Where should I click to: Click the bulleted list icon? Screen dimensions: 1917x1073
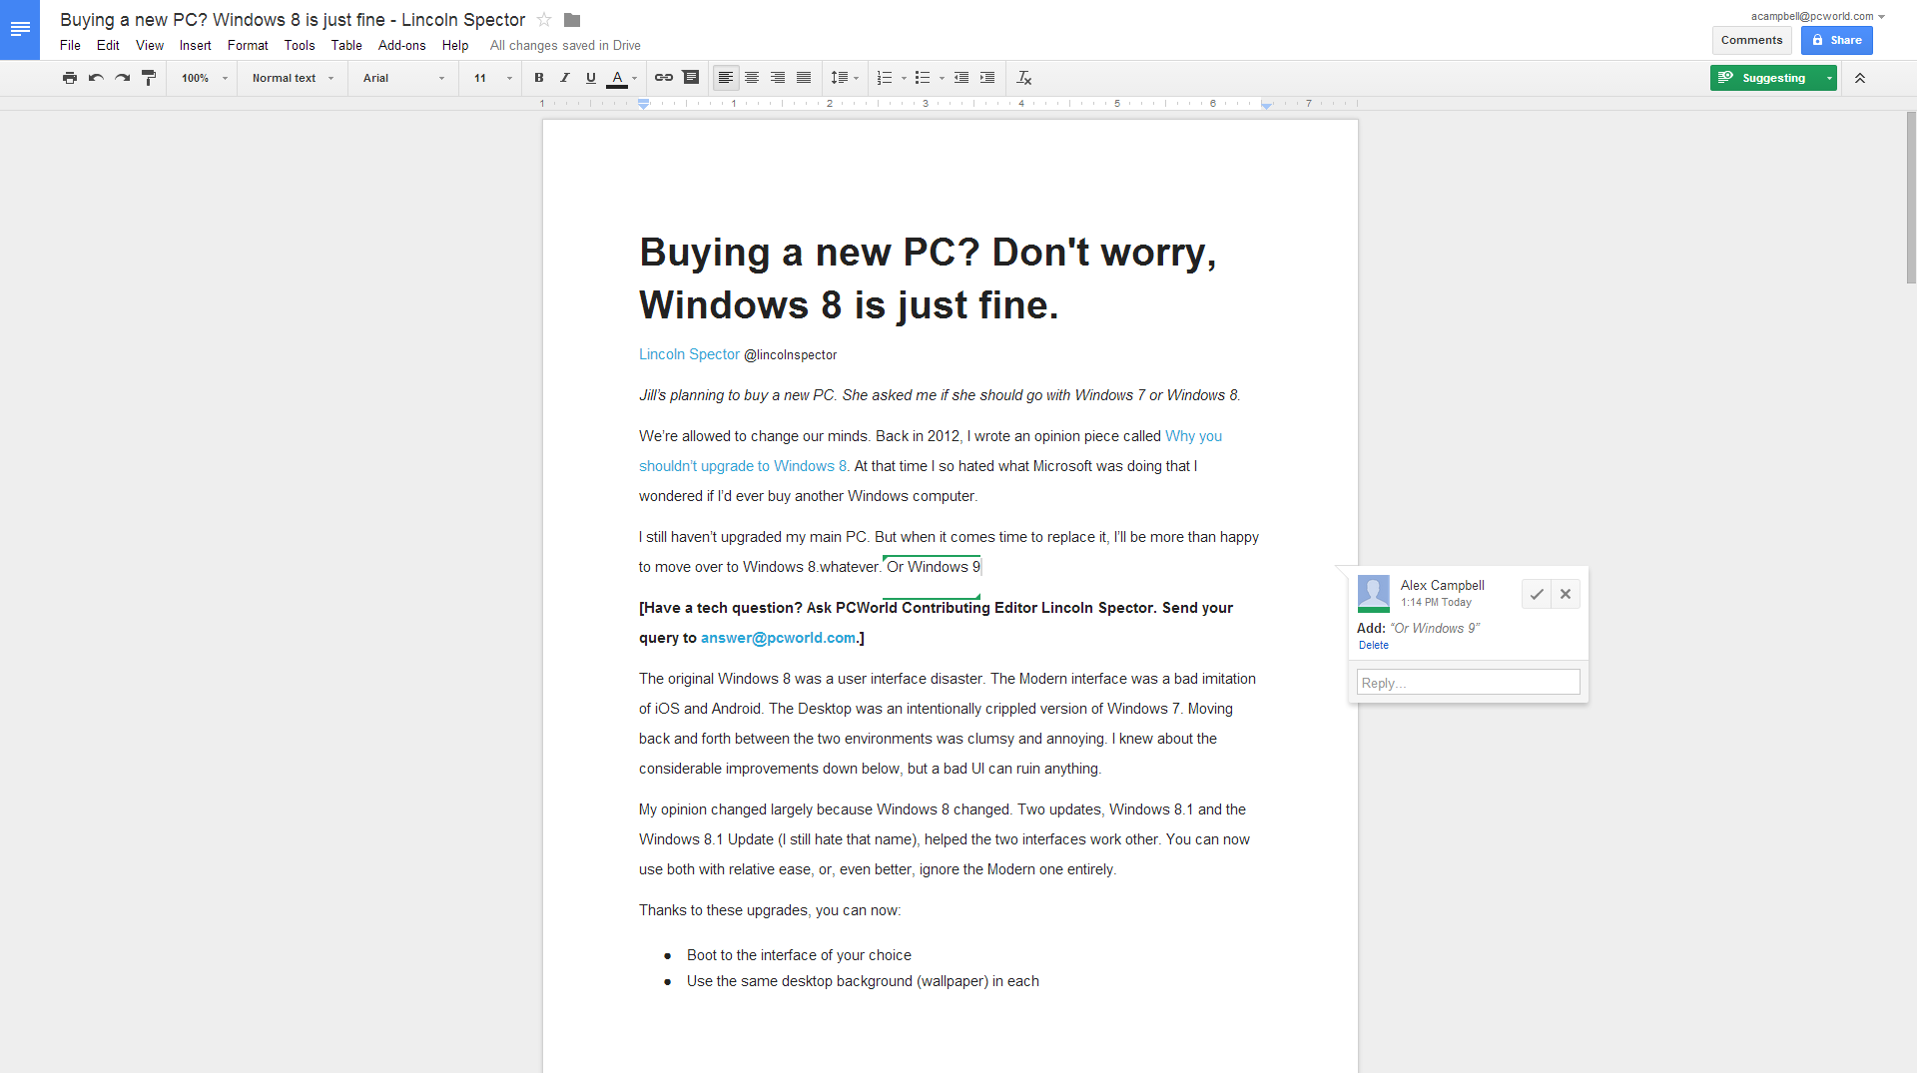[x=923, y=78]
